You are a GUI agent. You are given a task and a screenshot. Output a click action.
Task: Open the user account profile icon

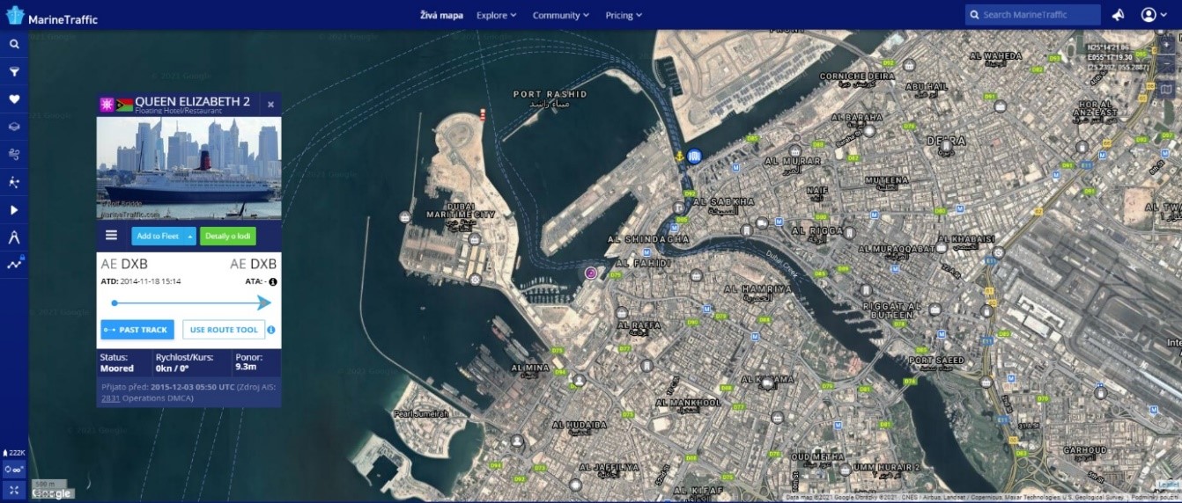1149,15
